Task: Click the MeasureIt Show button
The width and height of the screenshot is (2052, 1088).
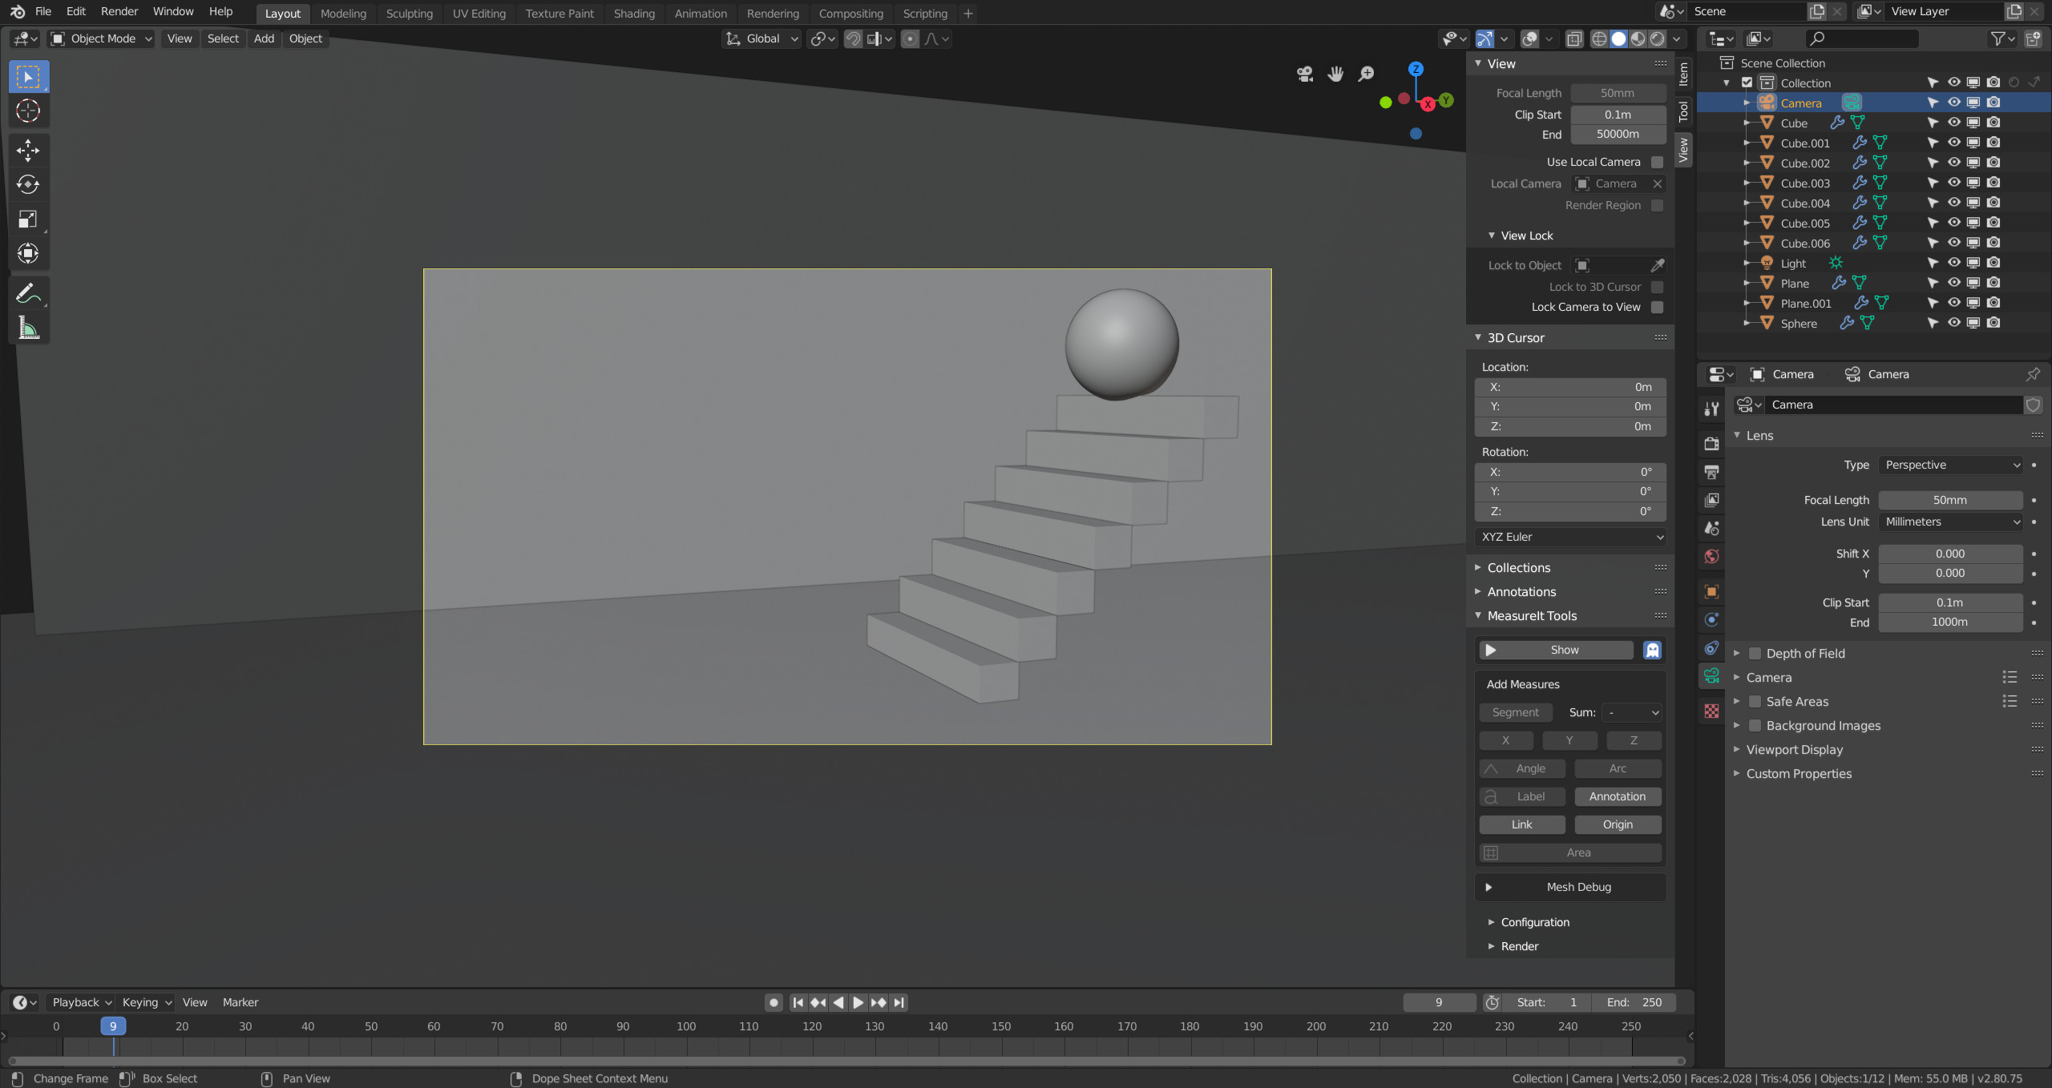Action: [x=1556, y=650]
